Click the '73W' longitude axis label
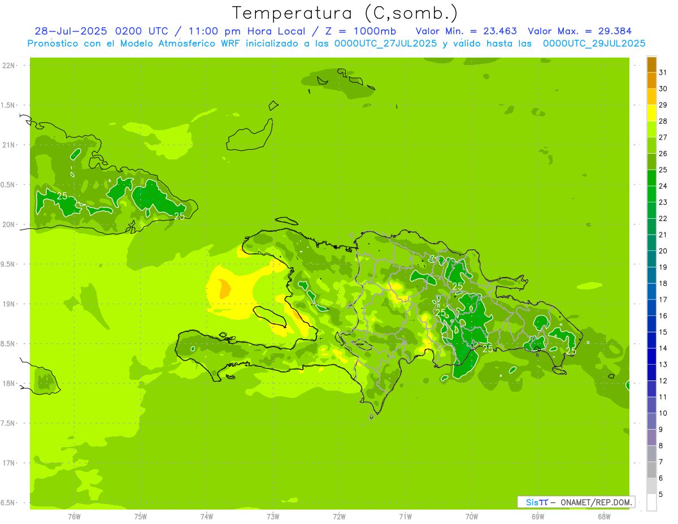The image size is (678, 524). [273, 517]
